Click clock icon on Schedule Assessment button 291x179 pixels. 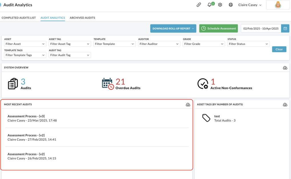click(203, 28)
